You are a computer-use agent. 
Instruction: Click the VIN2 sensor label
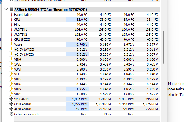18,89
